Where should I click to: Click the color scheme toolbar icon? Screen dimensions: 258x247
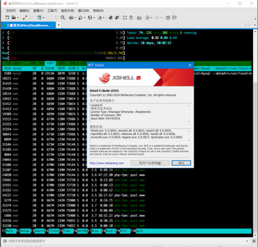pyautogui.click(x=81, y=18)
